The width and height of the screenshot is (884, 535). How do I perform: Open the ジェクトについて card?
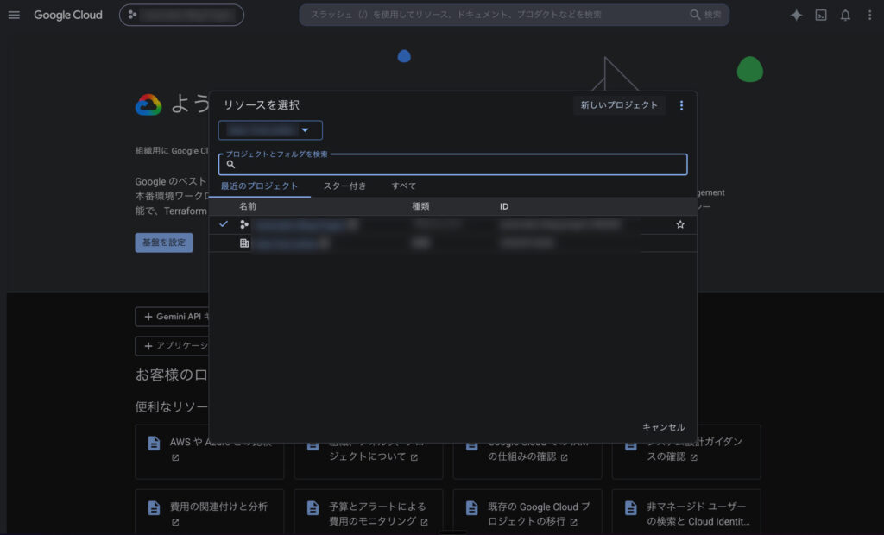pos(368,461)
